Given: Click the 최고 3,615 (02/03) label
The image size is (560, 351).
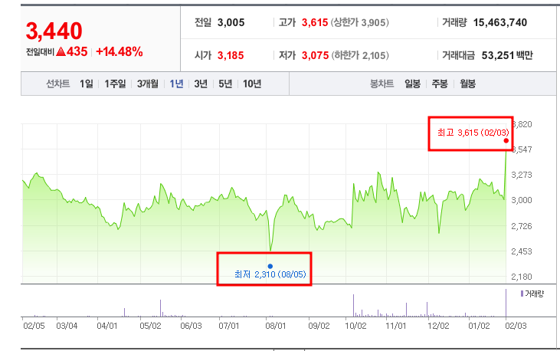Looking at the screenshot, I should (x=473, y=133).
